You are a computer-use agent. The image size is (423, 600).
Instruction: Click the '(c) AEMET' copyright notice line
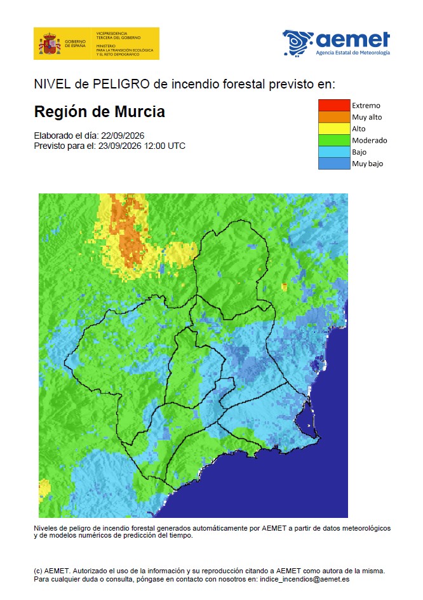click(210, 571)
